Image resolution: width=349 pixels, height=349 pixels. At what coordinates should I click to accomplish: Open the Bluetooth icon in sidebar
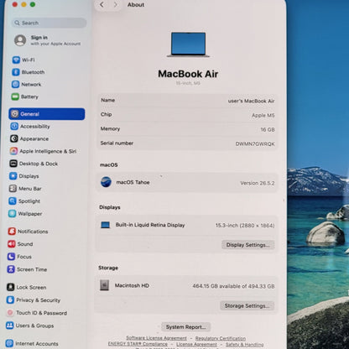coord(16,72)
